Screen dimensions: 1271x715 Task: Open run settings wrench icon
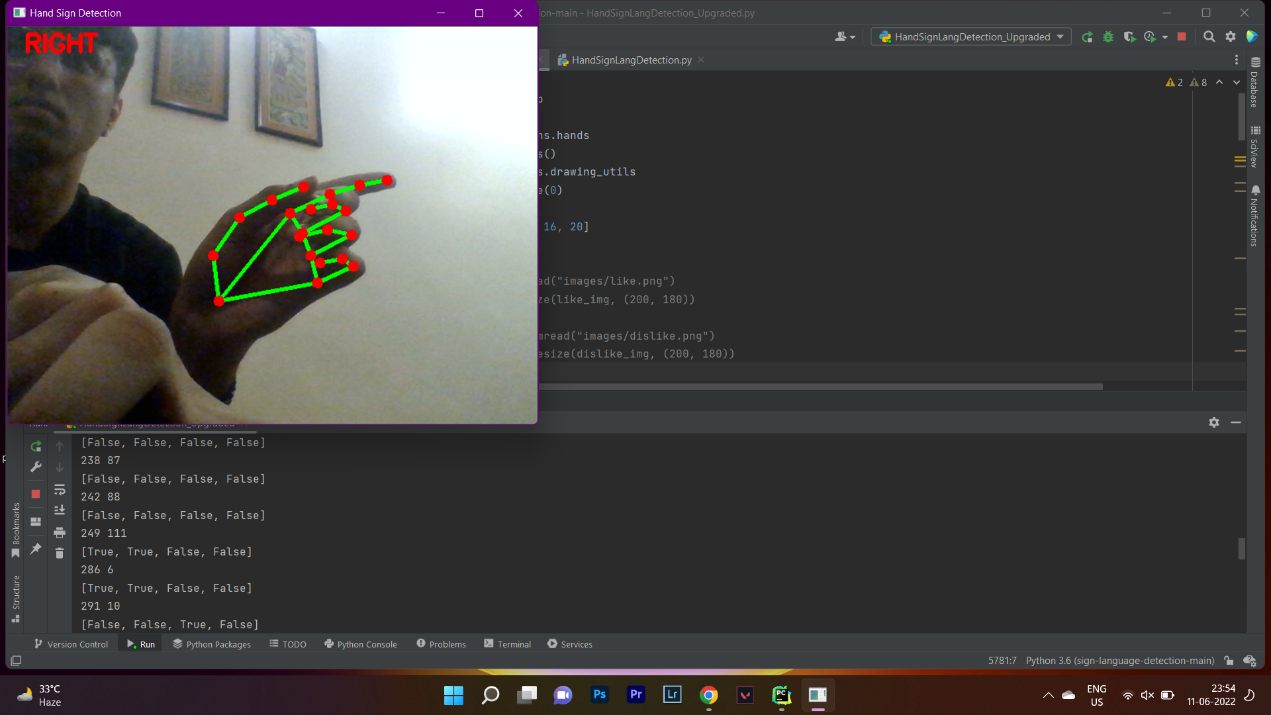tap(36, 467)
